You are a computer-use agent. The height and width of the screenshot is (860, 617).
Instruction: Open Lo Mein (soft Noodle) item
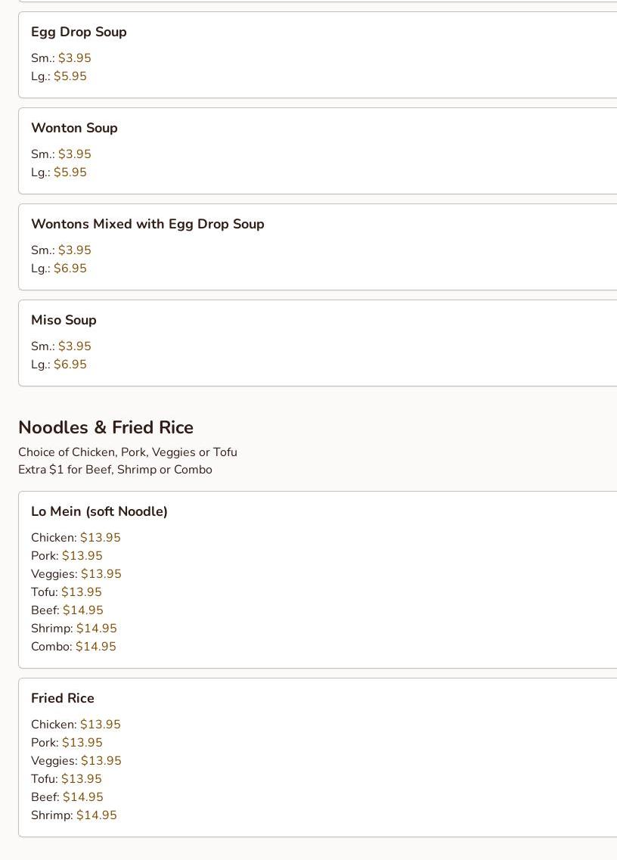(x=99, y=511)
